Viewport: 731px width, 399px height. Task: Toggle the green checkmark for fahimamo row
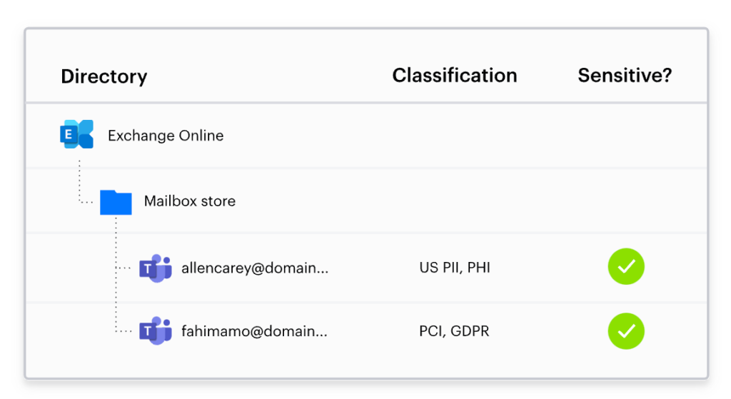point(626,331)
